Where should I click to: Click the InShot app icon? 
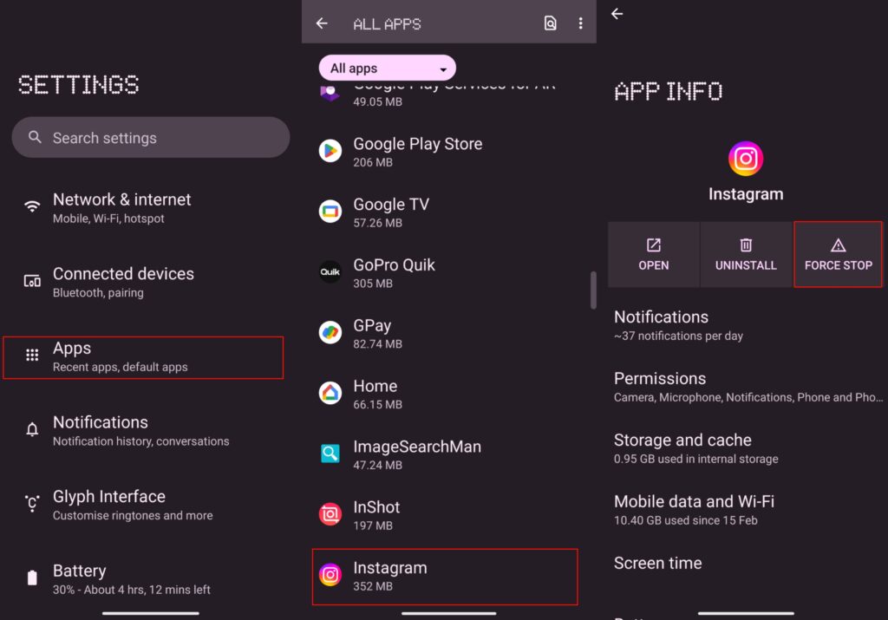(x=330, y=514)
